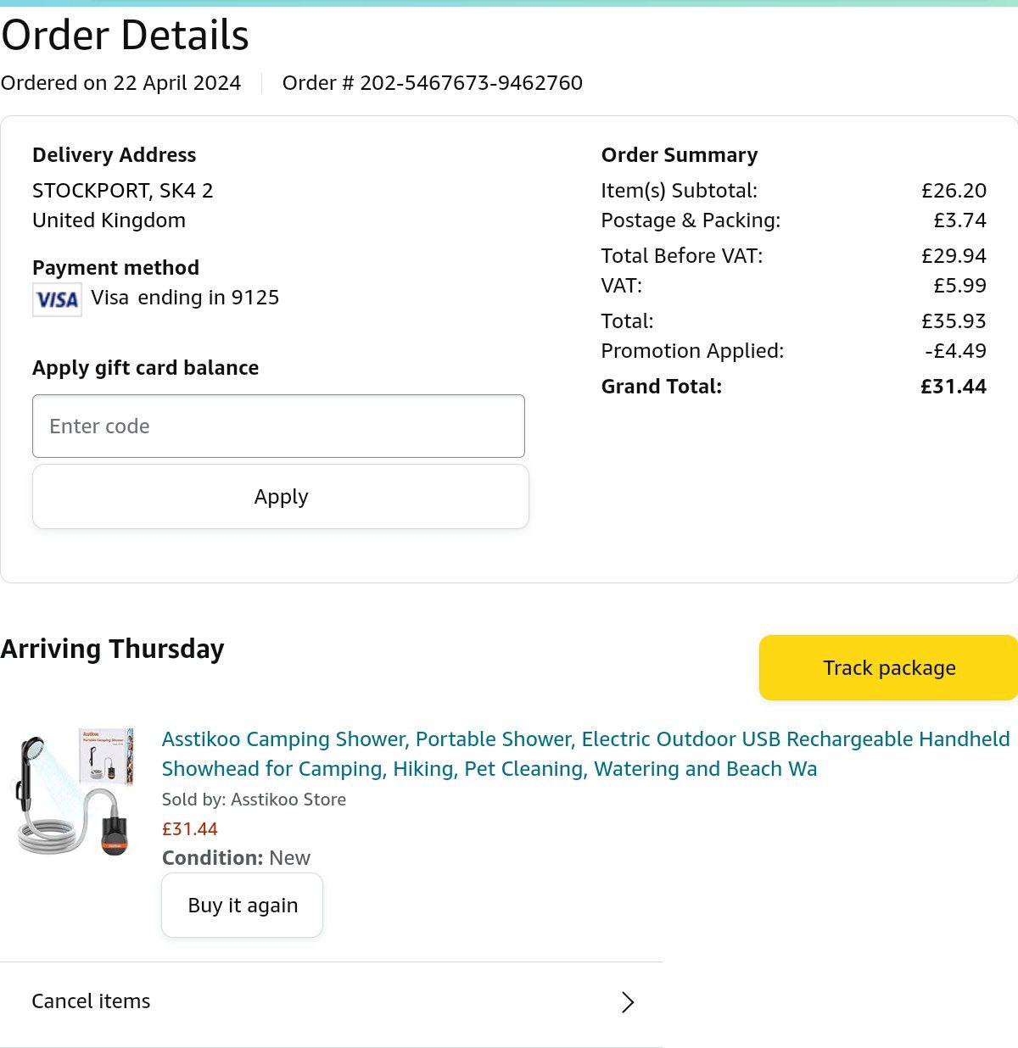The width and height of the screenshot is (1018, 1048).
Task: Click the Order Details page heading
Action: coord(125,36)
